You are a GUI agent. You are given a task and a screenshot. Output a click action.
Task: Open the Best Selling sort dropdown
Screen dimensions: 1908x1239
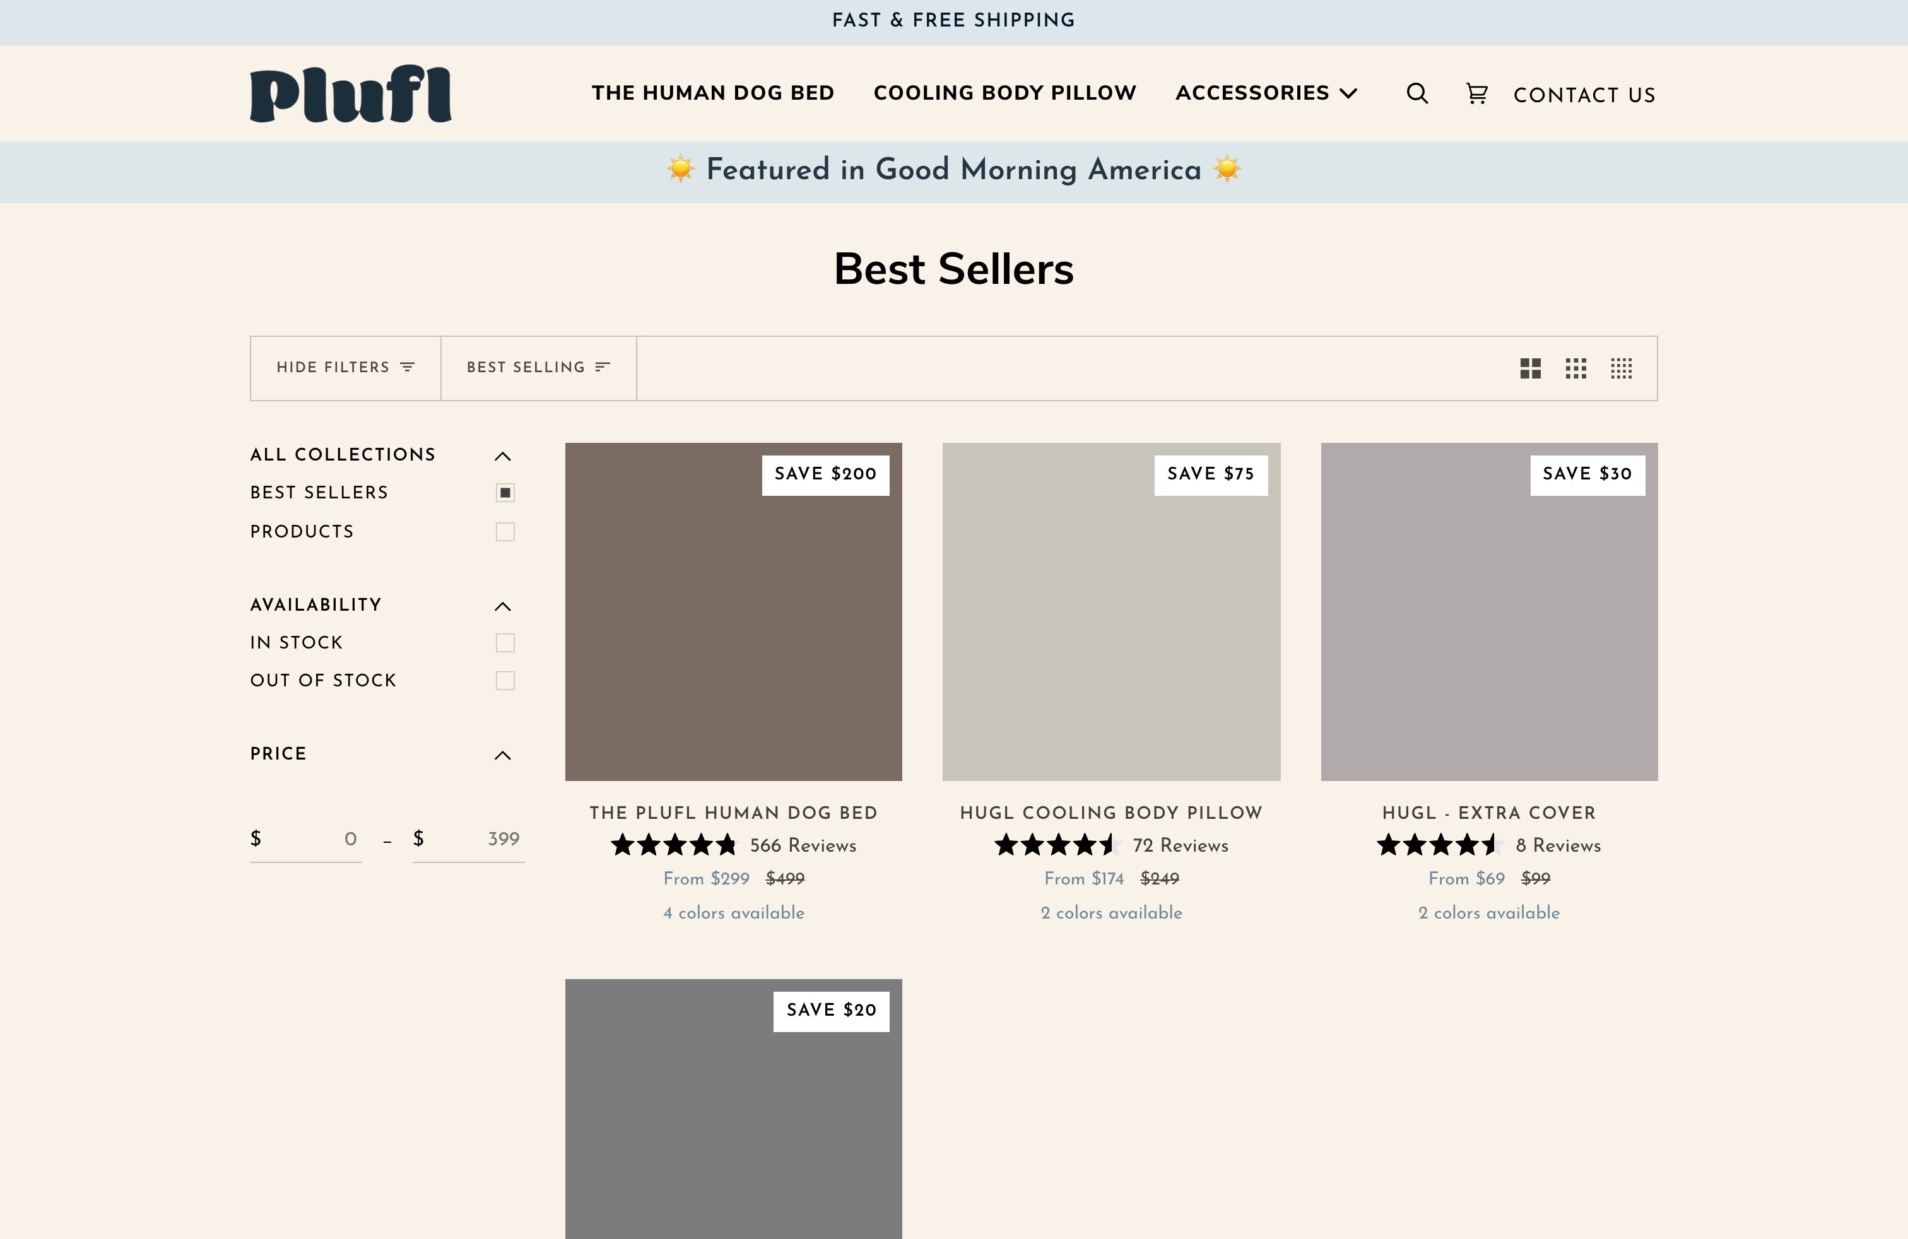point(538,368)
